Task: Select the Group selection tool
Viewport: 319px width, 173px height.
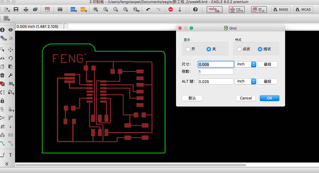Action: (x=3, y=50)
